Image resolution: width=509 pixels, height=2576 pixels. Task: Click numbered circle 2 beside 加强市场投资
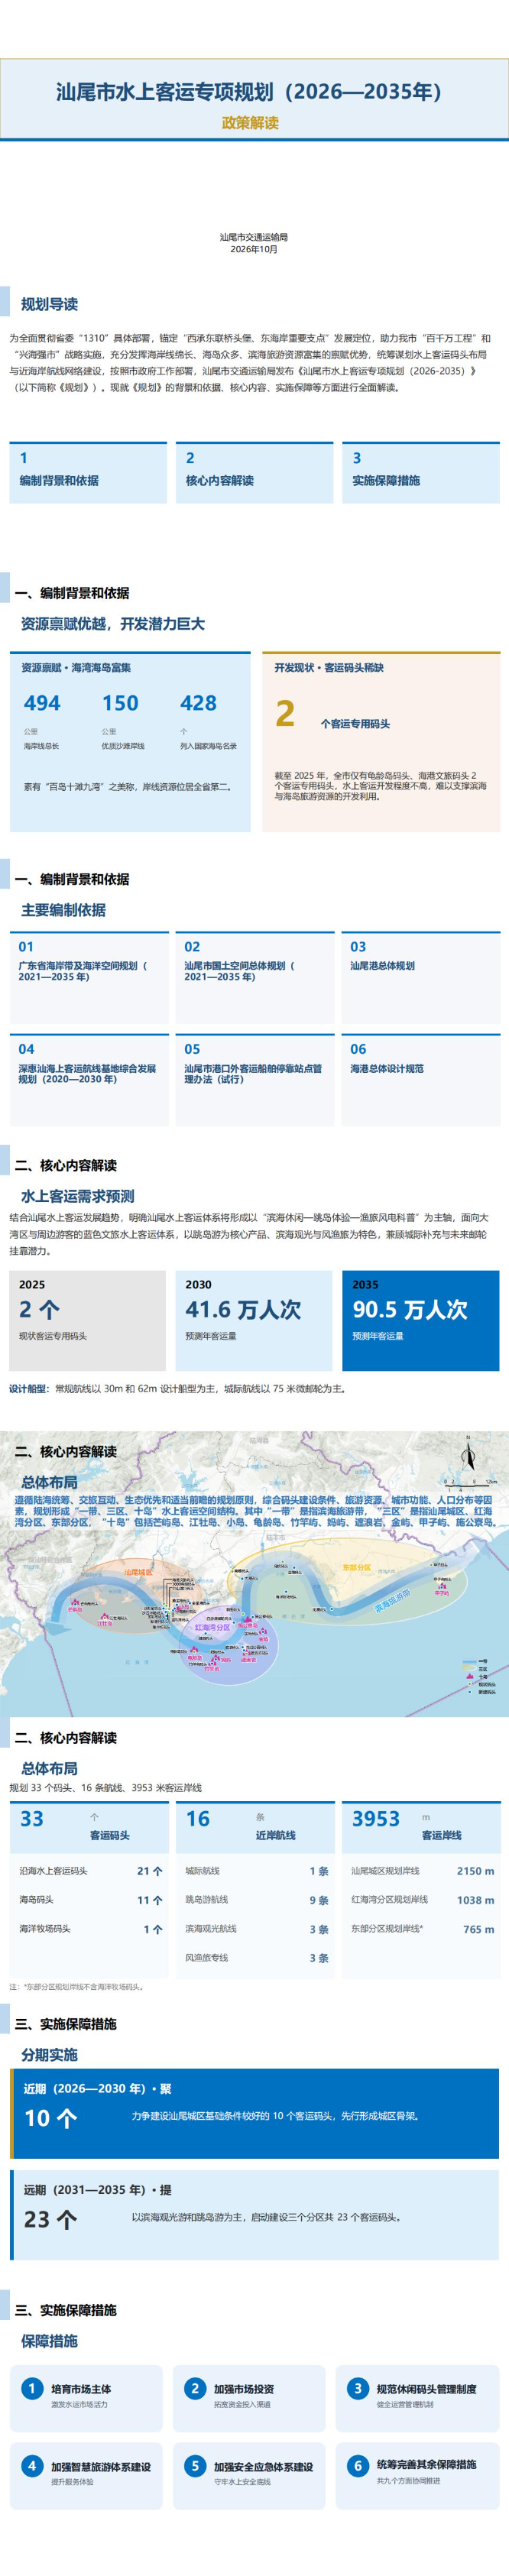pyautogui.click(x=195, y=2388)
